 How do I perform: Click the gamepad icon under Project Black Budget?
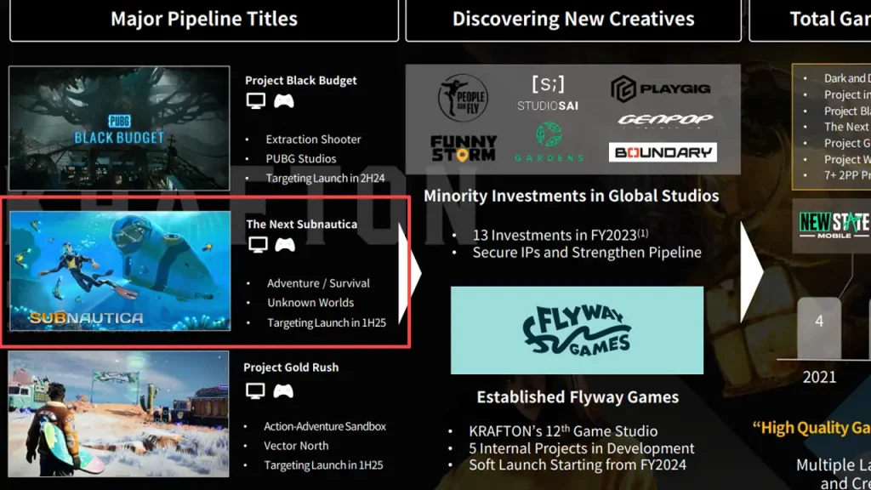[283, 101]
